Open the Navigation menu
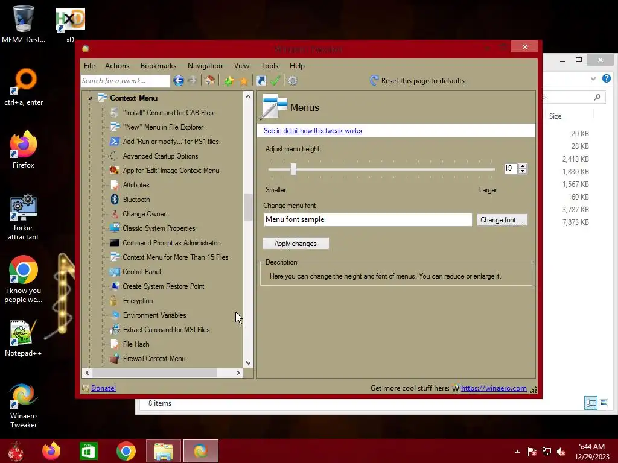This screenshot has height=463, width=618. pos(205,66)
